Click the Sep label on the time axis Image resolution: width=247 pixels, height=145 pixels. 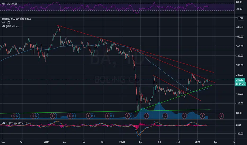[x=22, y=142]
